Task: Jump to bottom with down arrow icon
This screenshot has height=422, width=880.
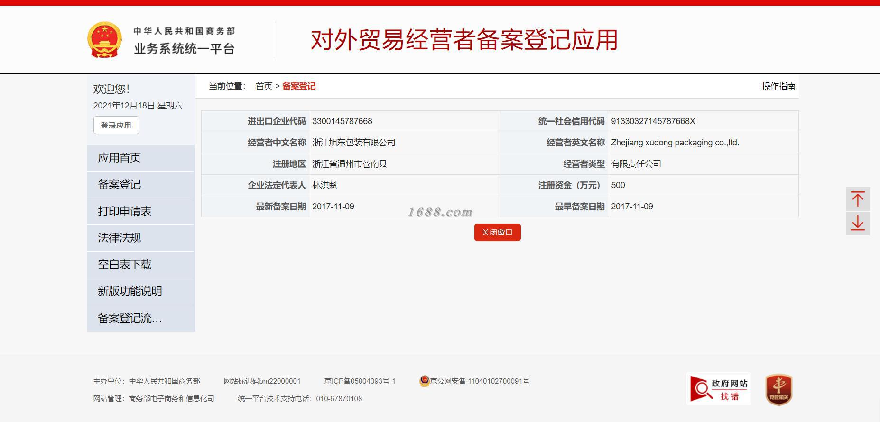Action: click(858, 224)
